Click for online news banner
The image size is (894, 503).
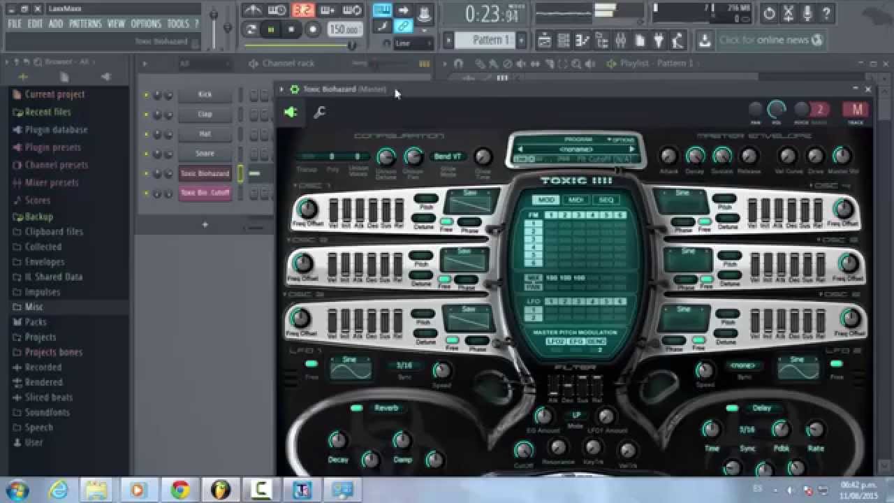click(771, 40)
